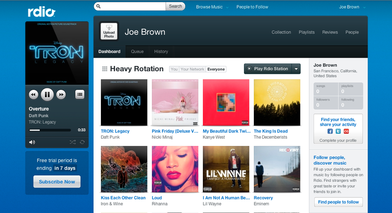
Task: Share activity via Facebook icon
Action: coord(330,131)
